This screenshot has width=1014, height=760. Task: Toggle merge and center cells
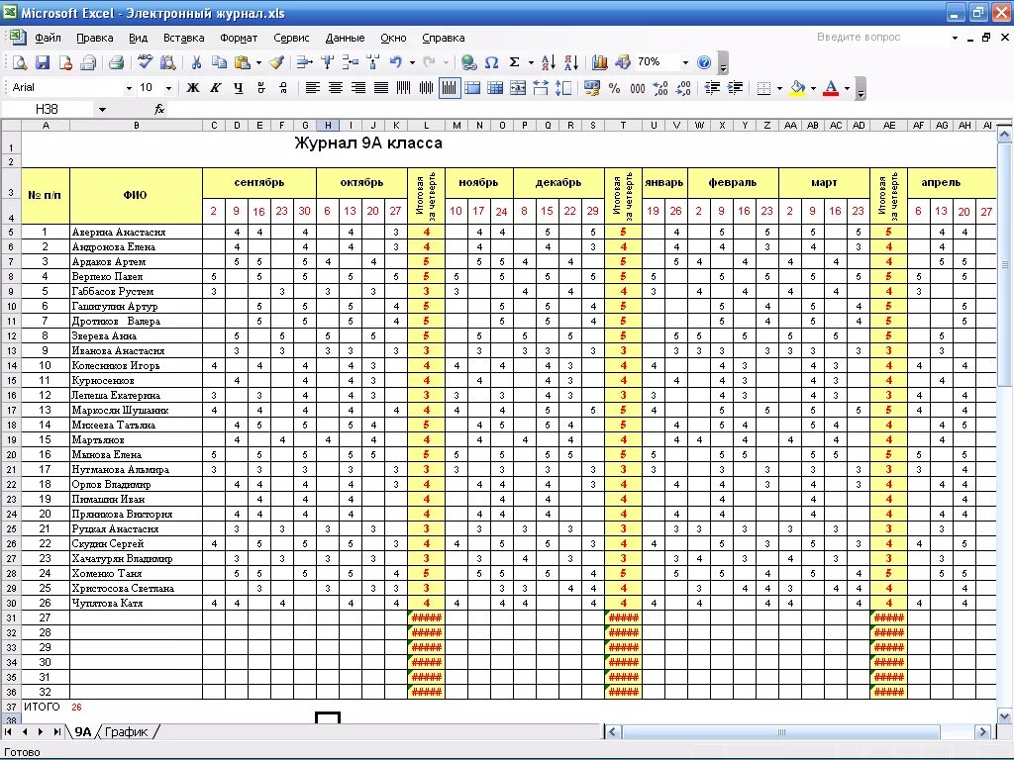tap(518, 88)
